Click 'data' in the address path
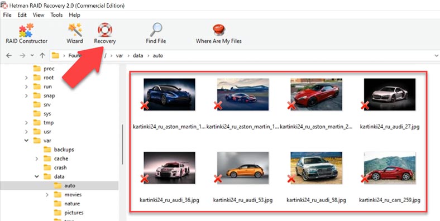Screen dimensions: 440x221 138,56
